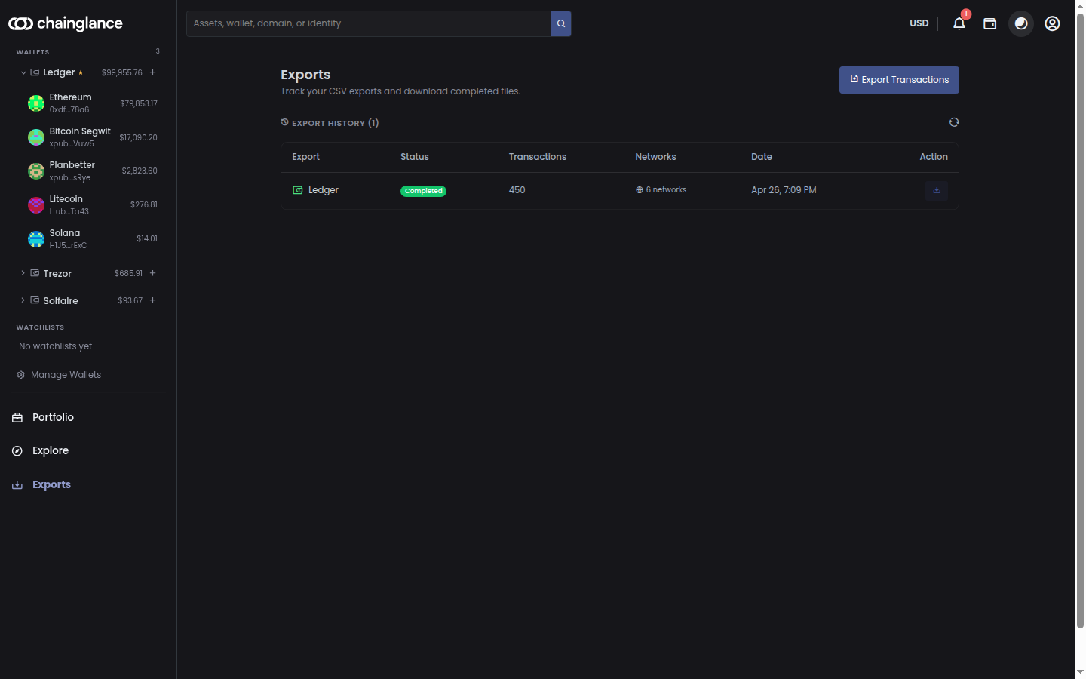Download the completed Ledger export
The image size is (1086, 679).
click(x=937, y=190)
